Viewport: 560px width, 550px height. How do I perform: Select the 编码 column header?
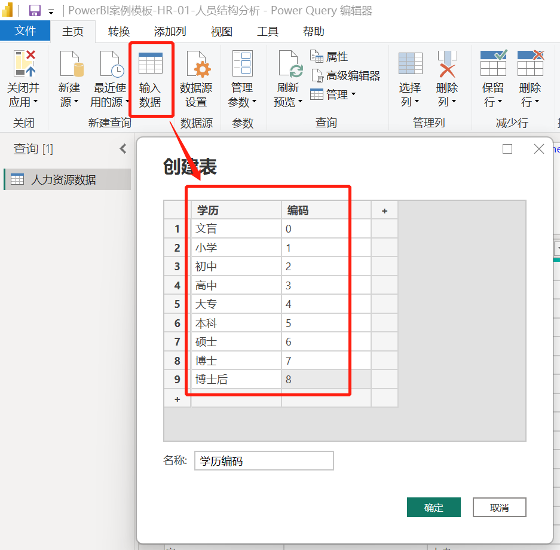[x=326, y=210]
